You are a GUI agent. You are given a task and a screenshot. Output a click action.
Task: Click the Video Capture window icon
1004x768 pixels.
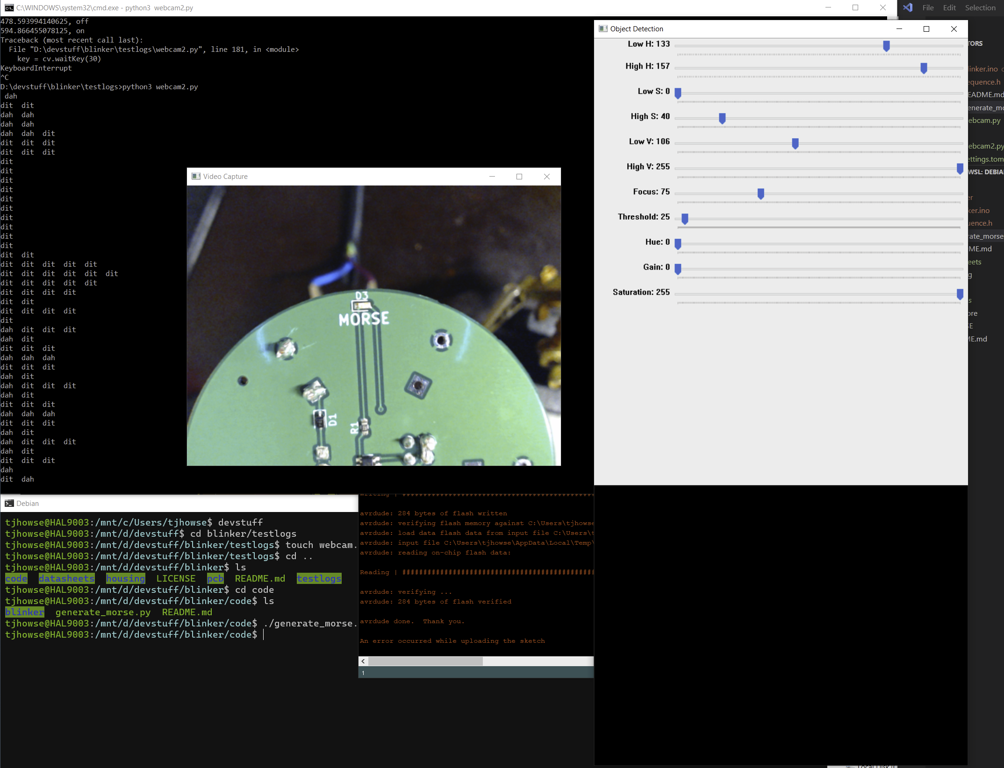[196, 176]
